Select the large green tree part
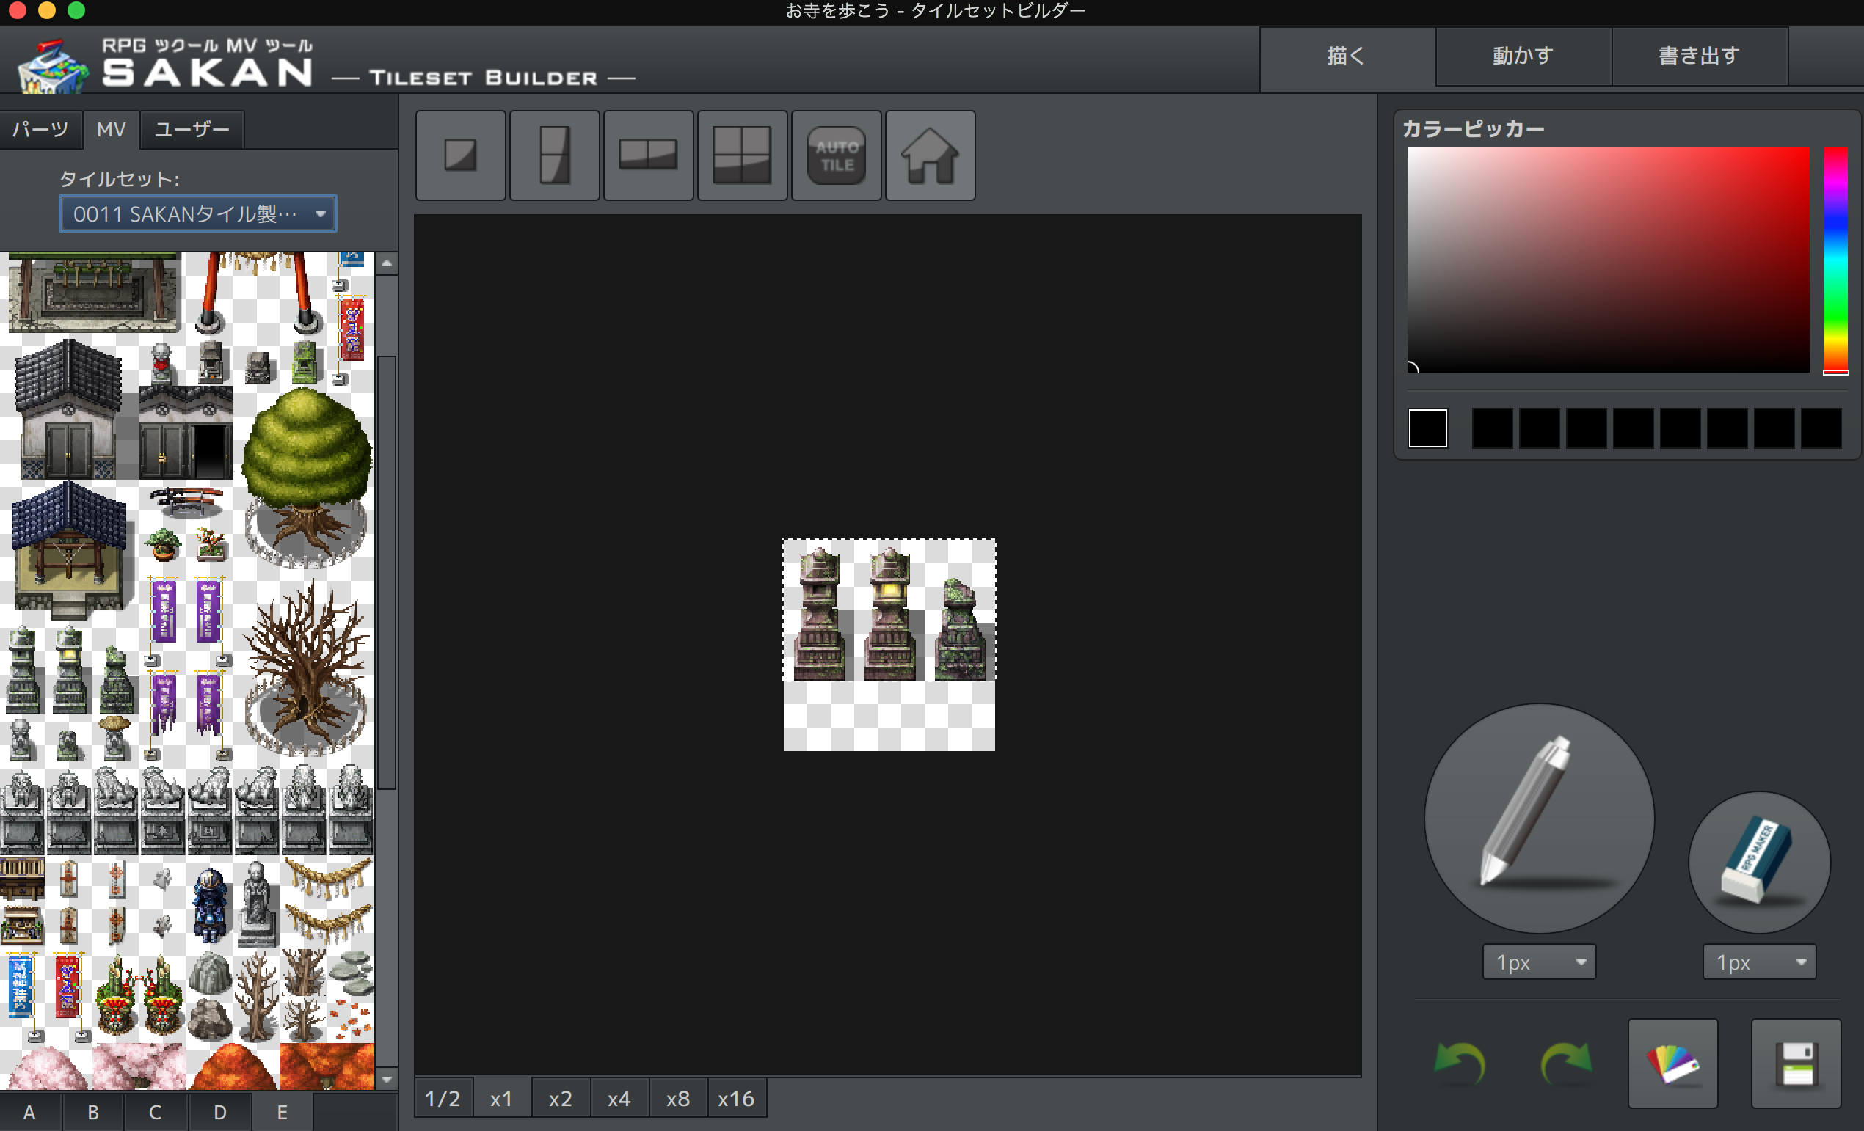1864x1131 pixels. click(x=305, y=476)
